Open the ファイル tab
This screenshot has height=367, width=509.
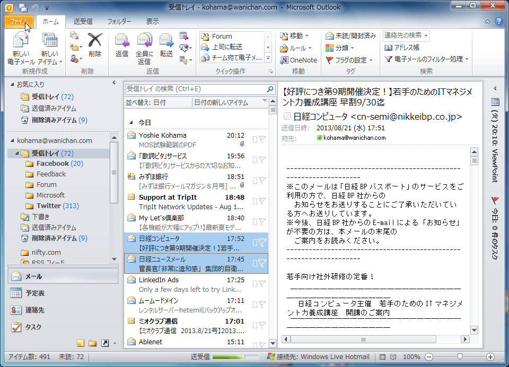click(x=19, y=21)
